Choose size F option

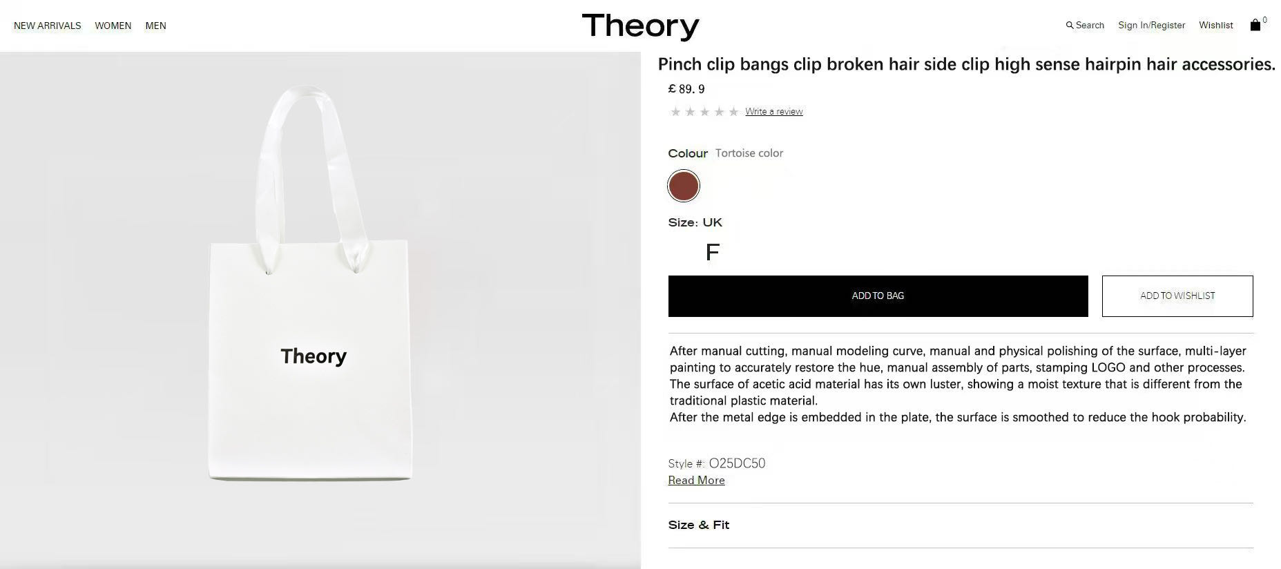[713, 253]
